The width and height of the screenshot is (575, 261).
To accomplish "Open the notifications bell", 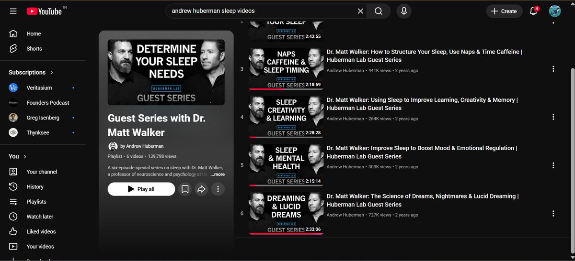I will click(533, 11).
